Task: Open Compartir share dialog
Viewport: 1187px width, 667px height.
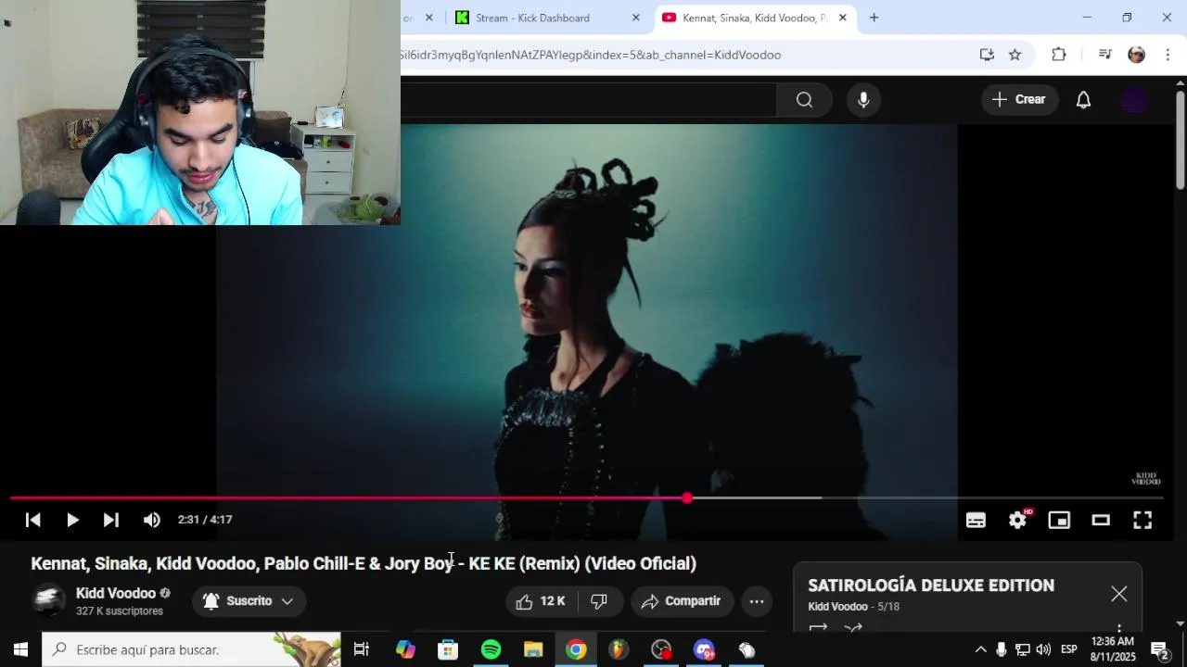Action: point(682,601)
